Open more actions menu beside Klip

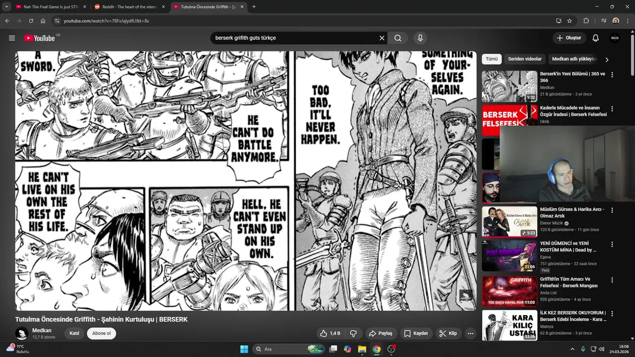click(471, 333)
